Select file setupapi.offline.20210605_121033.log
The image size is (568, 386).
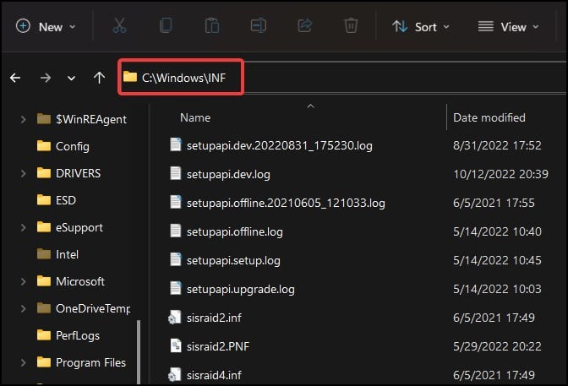(286, 204)
